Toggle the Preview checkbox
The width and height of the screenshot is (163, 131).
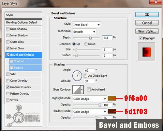point(141,38)
